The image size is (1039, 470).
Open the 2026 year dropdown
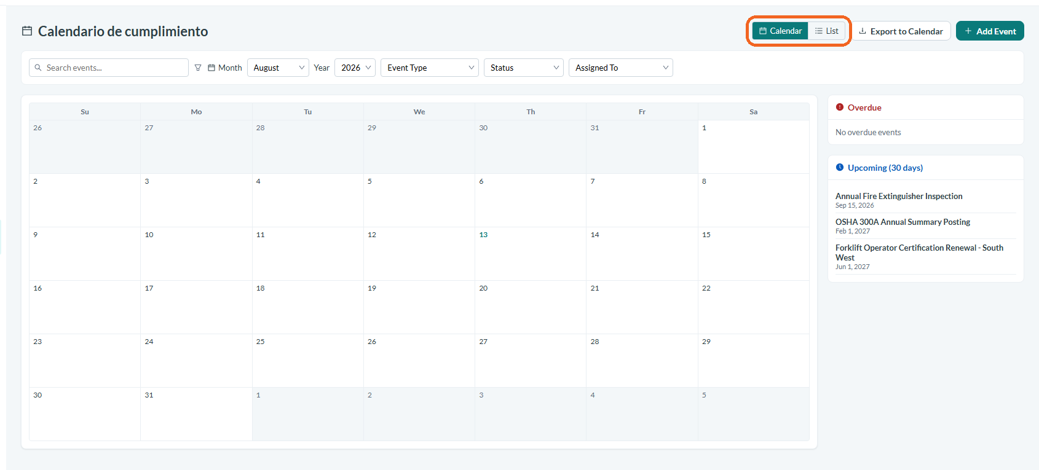click(355, 68)
